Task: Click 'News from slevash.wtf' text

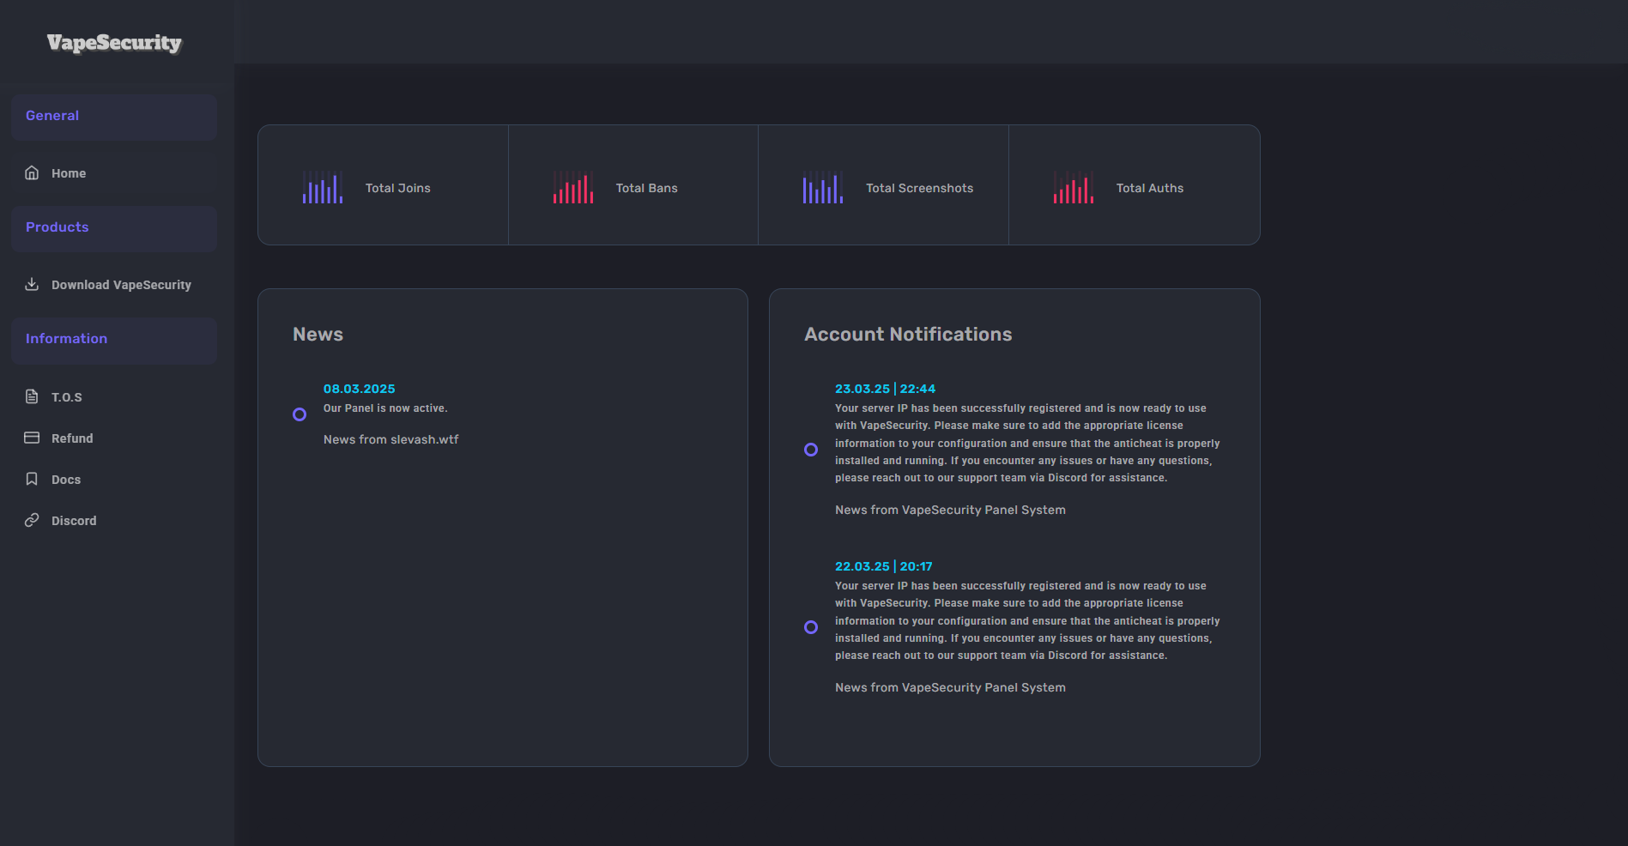Action: 391,439
